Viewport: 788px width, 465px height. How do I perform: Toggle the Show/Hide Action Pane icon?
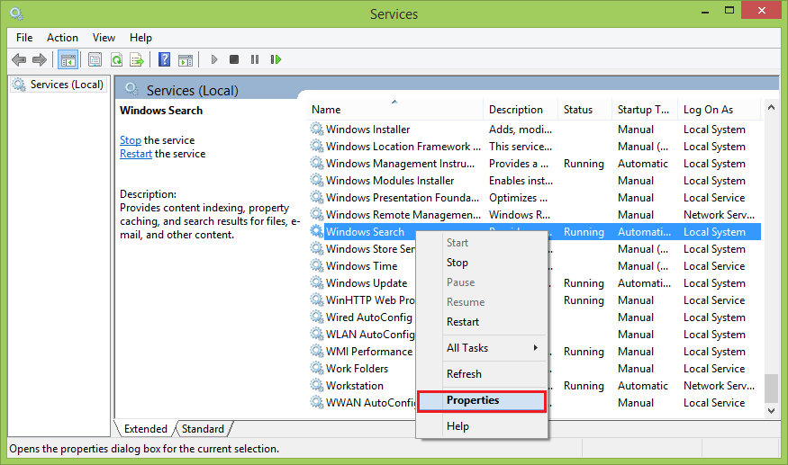186,59
